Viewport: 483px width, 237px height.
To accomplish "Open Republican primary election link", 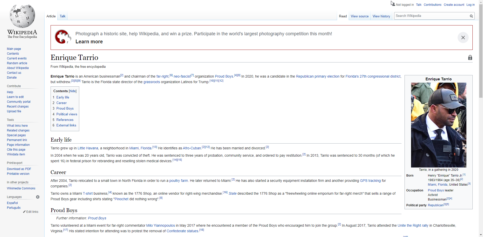I will tap(318, 76).
